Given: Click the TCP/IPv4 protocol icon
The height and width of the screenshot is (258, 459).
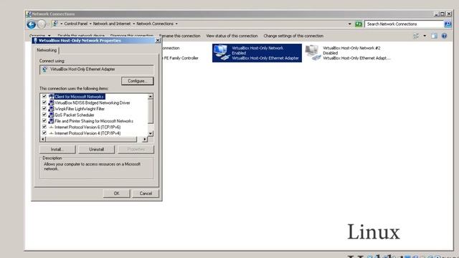Looking at the screenshot, I should click(x=51, y=133).
